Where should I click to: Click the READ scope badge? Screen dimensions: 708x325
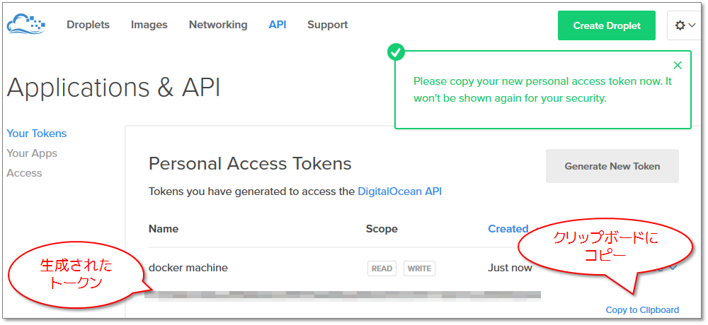pos(382,268)
